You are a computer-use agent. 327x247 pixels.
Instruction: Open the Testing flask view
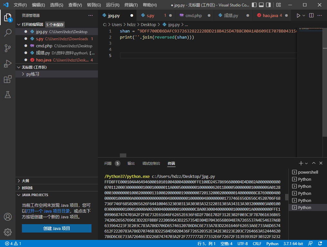[x=8, y=95]
